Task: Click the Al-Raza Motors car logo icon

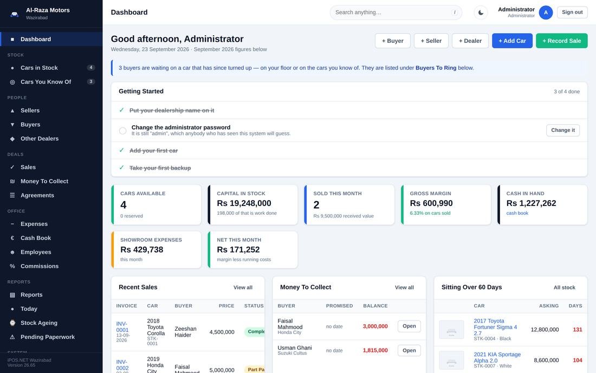Action: (15, 14)
